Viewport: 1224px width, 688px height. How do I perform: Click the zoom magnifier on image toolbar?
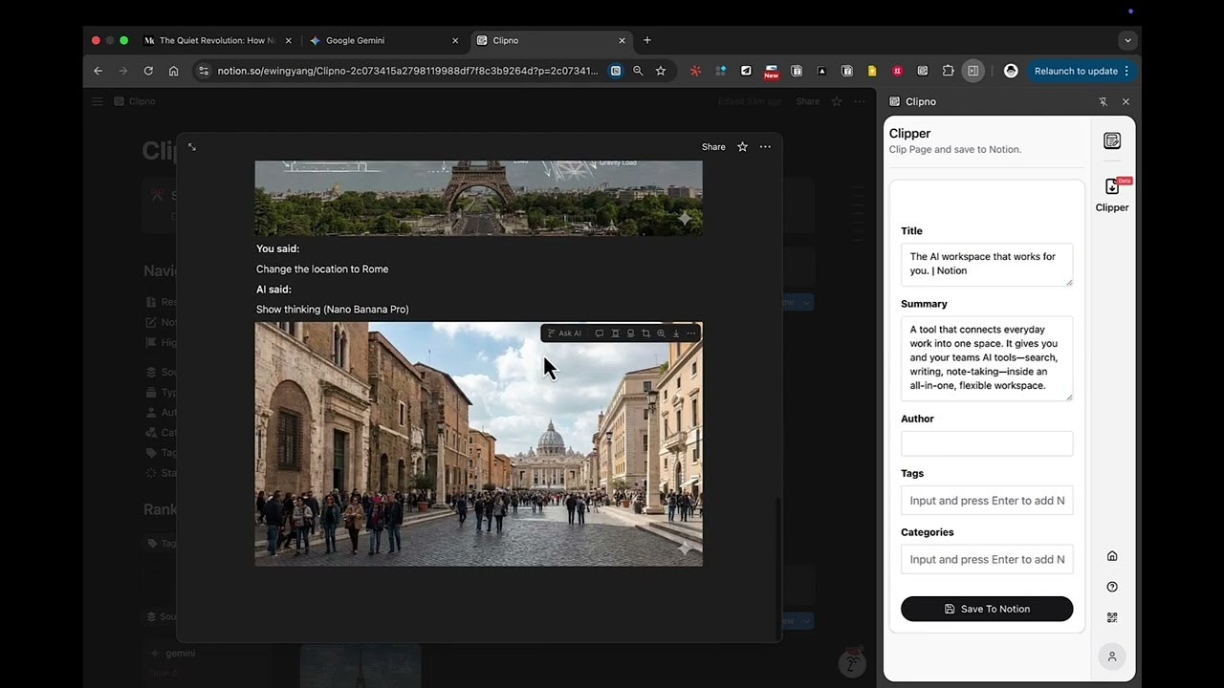click(x=661, y=333)
